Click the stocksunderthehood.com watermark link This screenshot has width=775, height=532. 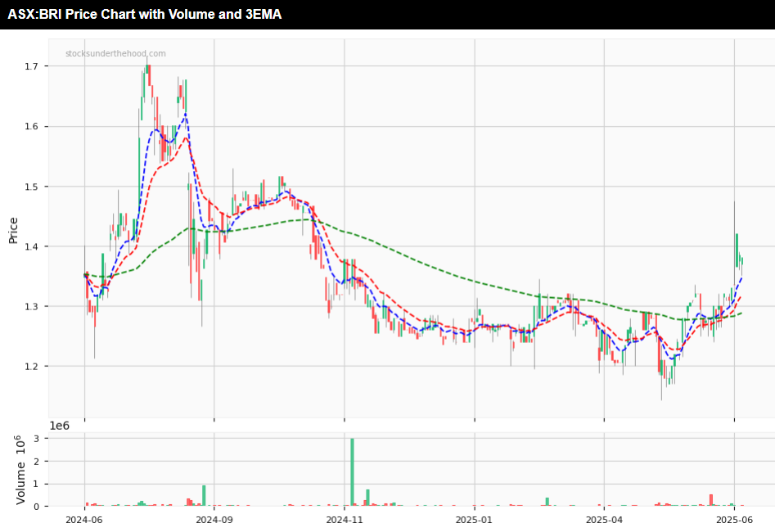point(115,54)
